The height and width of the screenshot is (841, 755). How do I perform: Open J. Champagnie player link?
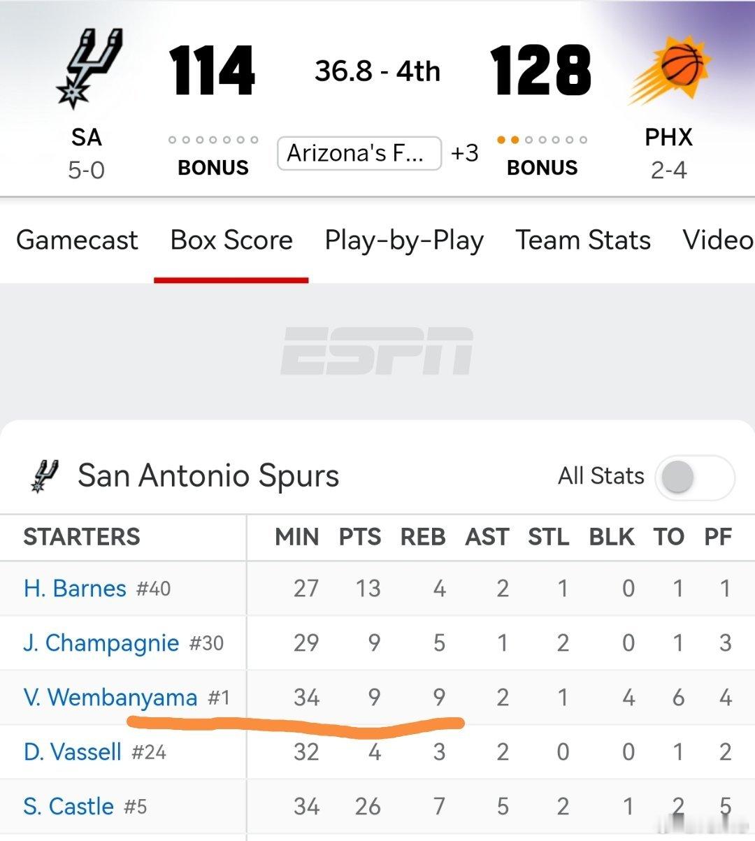[x=101, y=643]
